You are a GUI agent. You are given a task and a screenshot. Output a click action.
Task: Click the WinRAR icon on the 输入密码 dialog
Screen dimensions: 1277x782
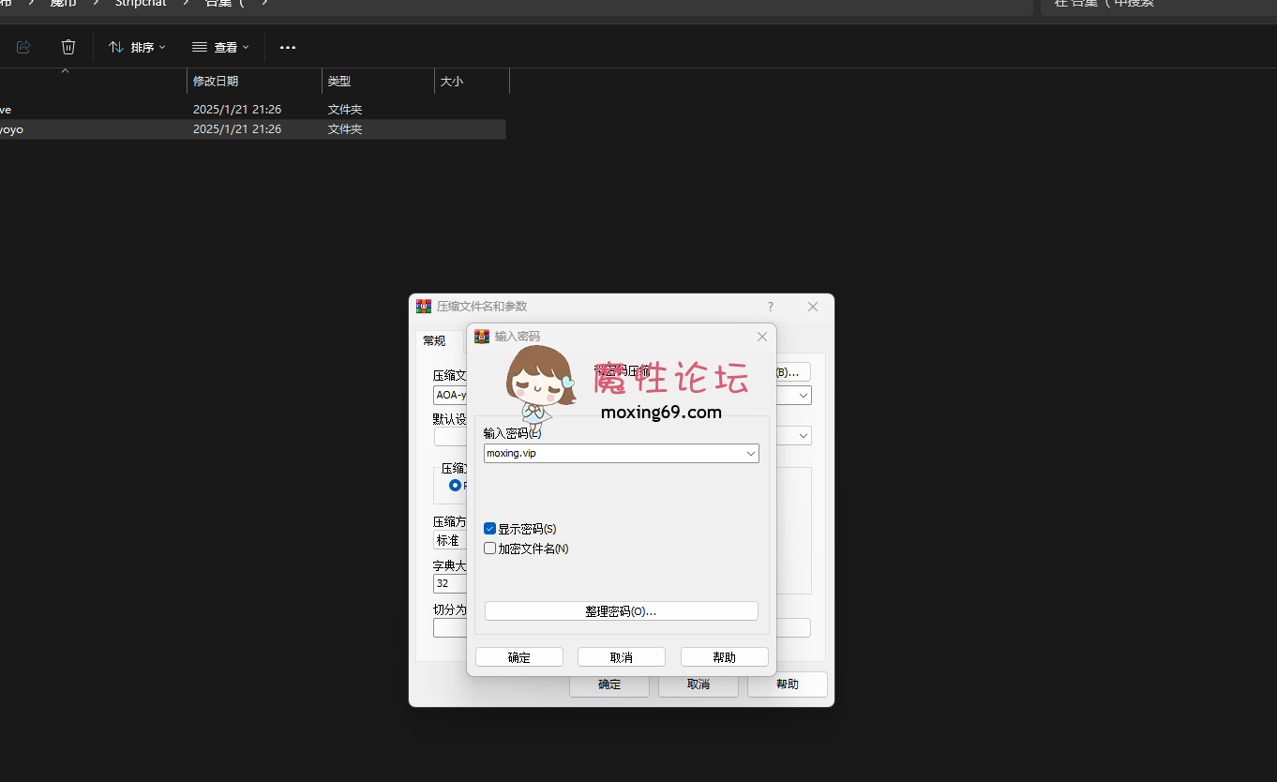tap(481, 336)
